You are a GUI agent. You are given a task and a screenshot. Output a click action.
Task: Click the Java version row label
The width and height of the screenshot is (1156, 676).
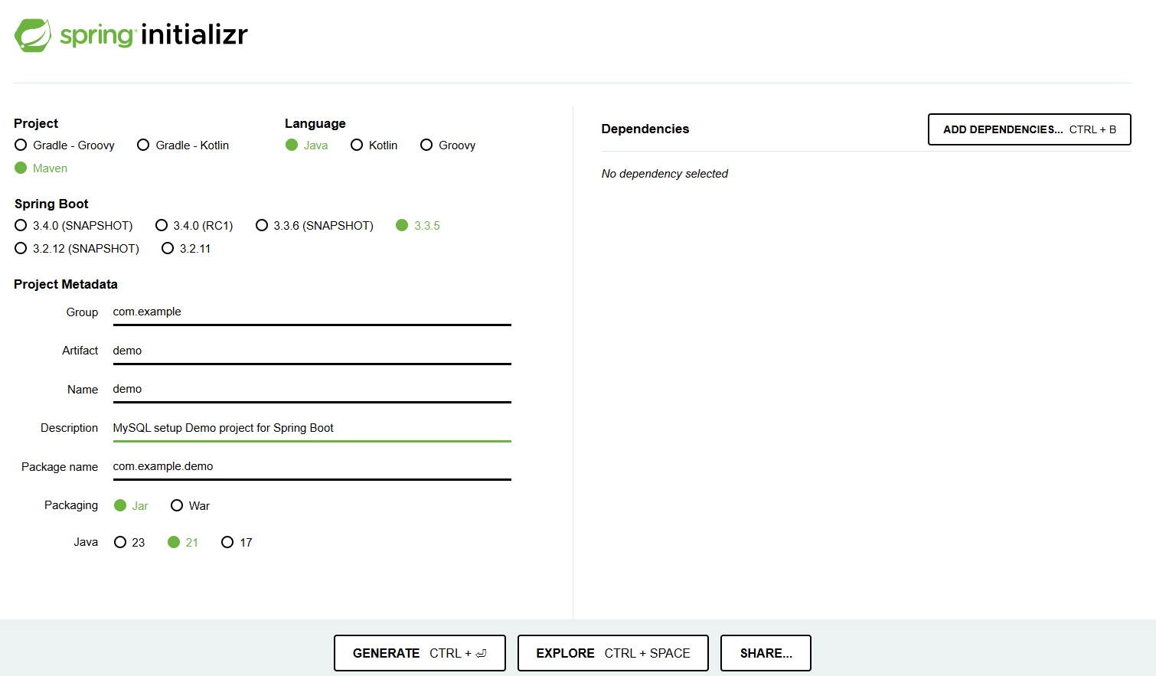pos(86,542)
